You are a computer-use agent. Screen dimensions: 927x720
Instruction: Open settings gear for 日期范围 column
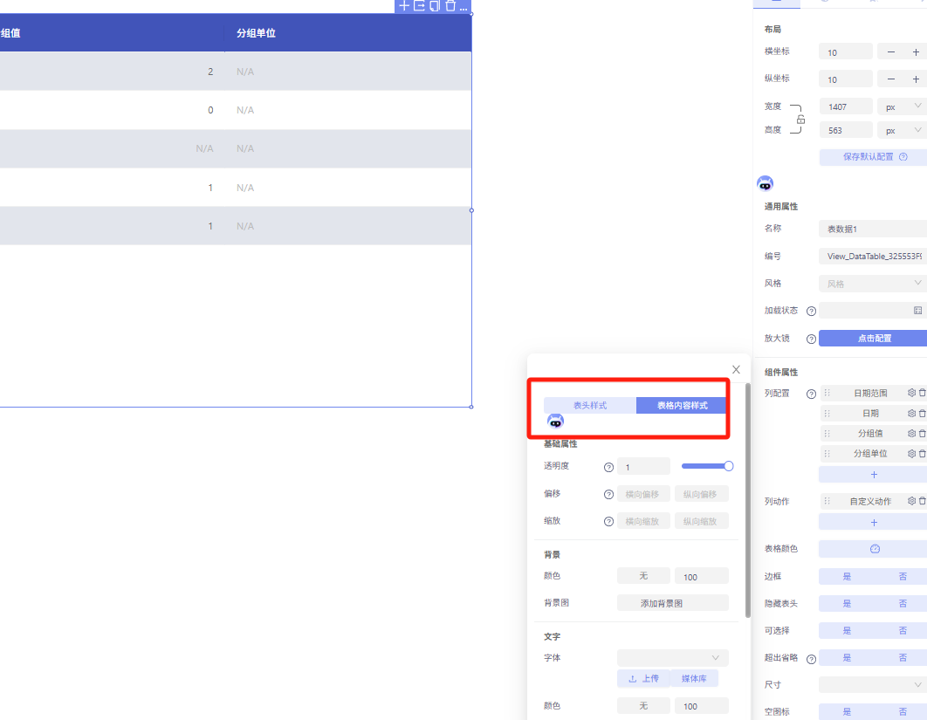(x=911, y=393)
